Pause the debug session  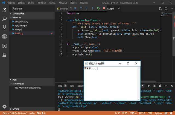[x=75, y=8]
